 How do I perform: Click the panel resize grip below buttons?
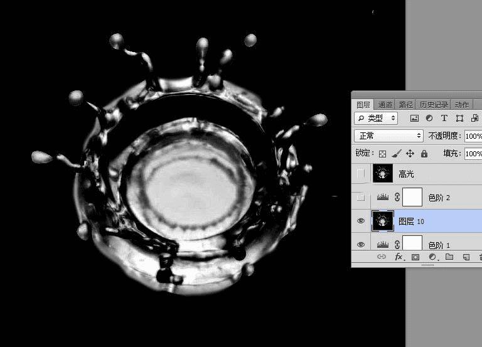[427, 265]
